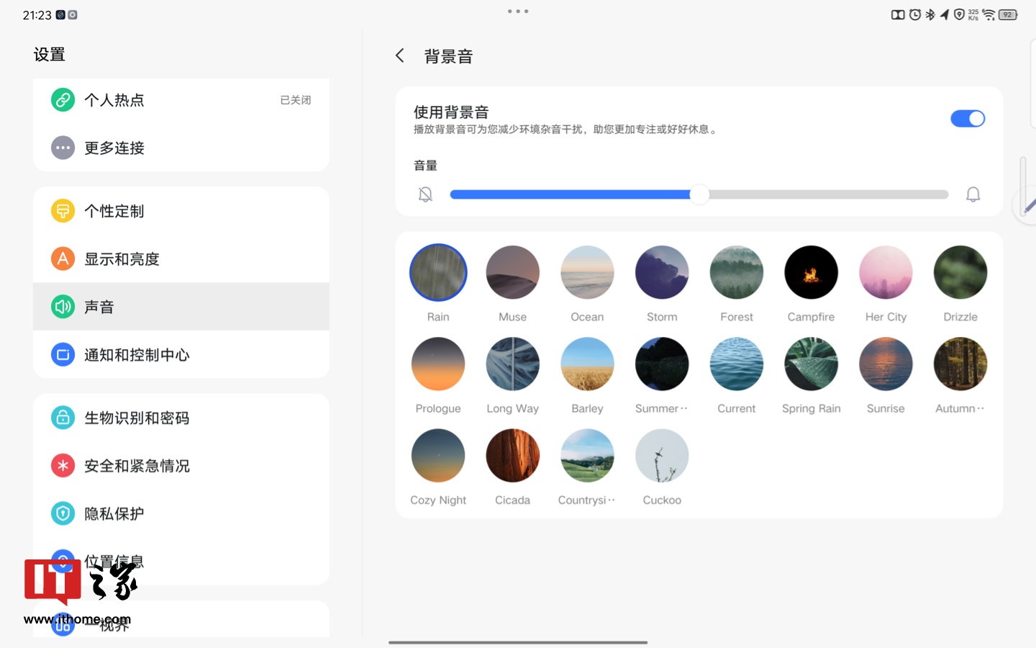Select the Spring Rain sound
Image resolution: width=1036 pixels, height=648 pixels.
click(811, 364)
